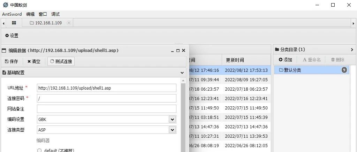Select row updated 2022/07/15 11:49:50
The image size is (357, 152).
[x=246, y=108]
